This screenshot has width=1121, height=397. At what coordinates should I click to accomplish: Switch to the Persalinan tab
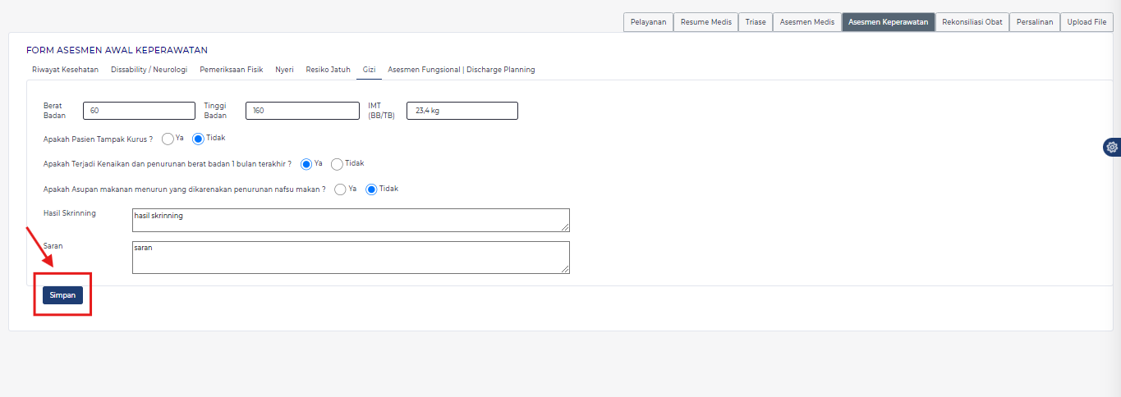point(1034,22)
